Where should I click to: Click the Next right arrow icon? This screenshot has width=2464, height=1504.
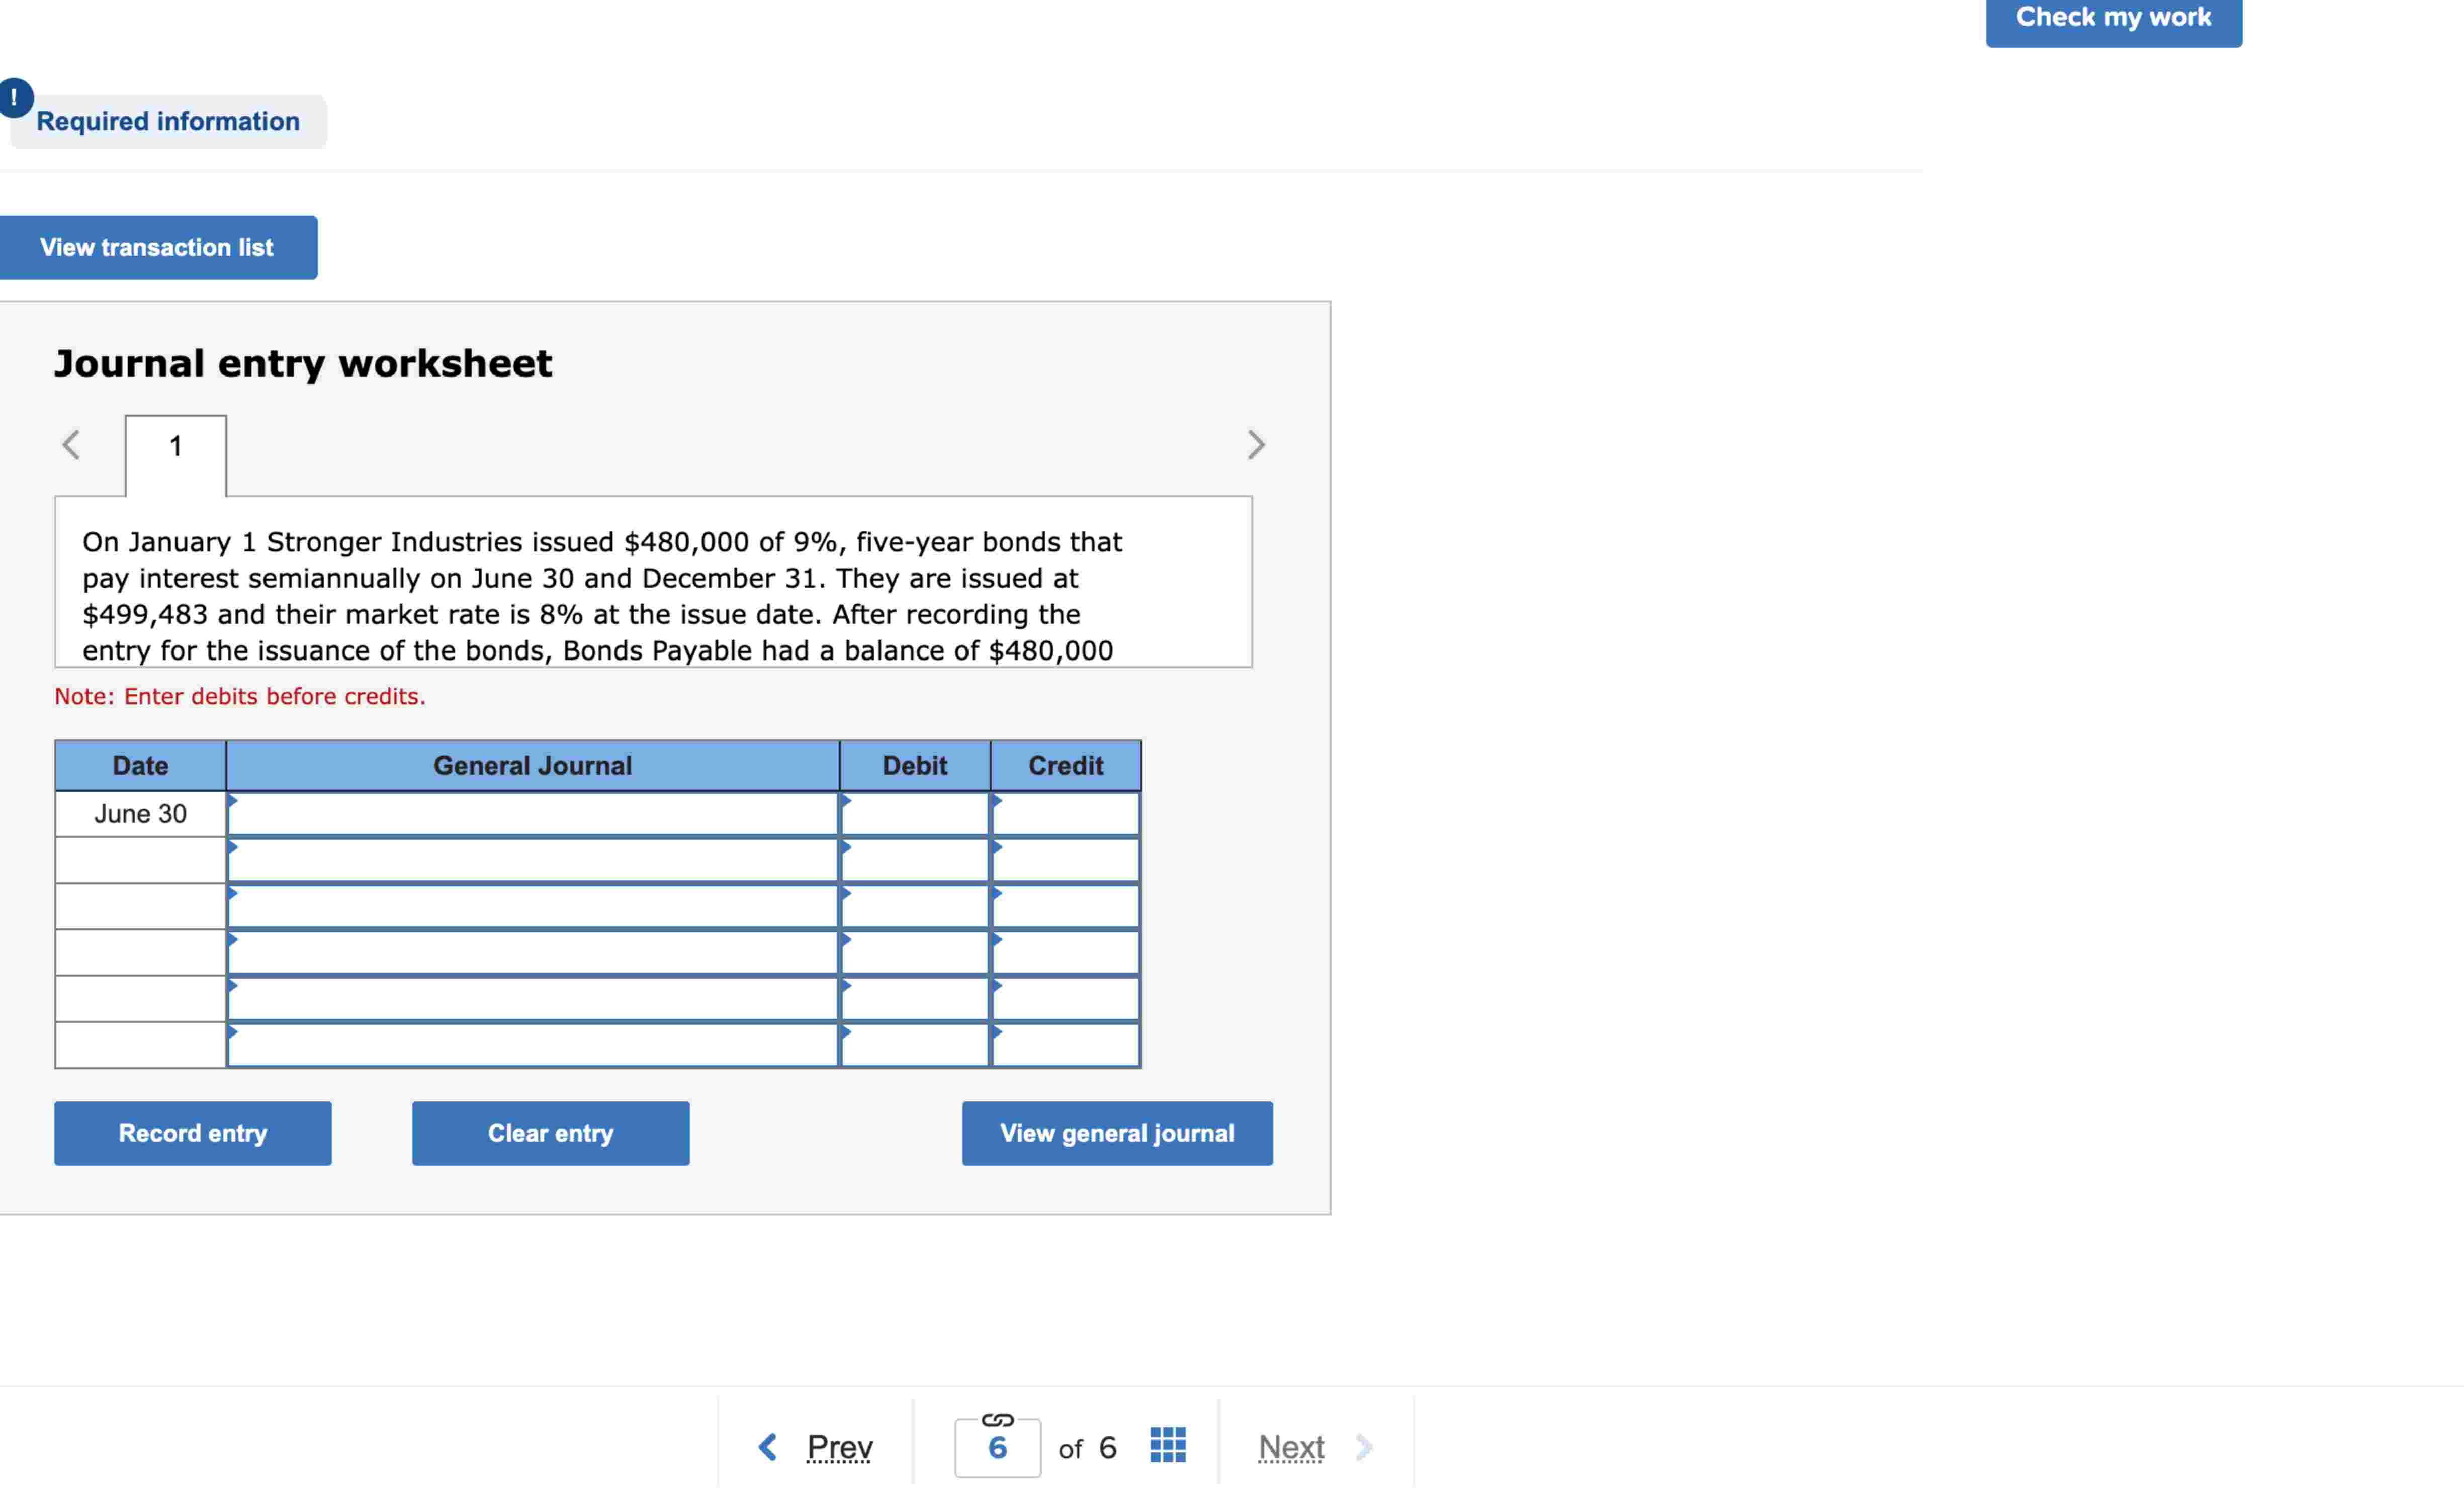tap(1364, 1446)
